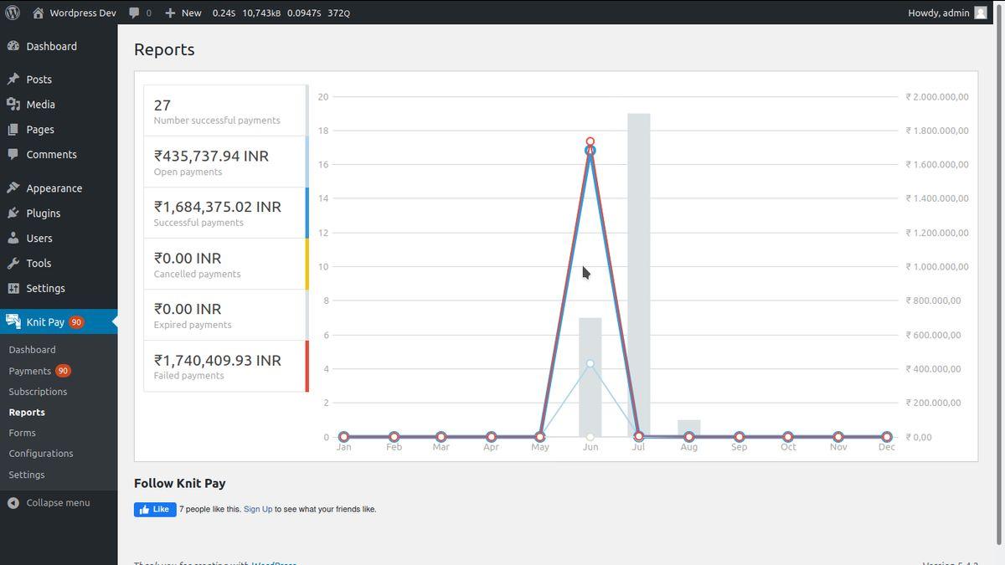Image resolution: width=1005 pixels, height=565 pixels.
Task: Open Configurations submenu item
Action: click(41, 454)
